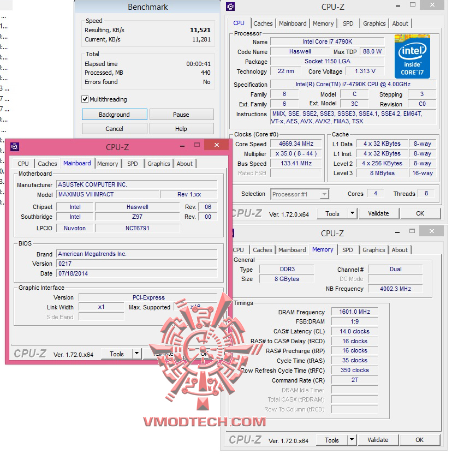Click OK in Memory window

[x=419, y=440]
